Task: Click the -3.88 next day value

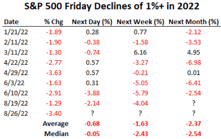Action: tap(92, 93)
